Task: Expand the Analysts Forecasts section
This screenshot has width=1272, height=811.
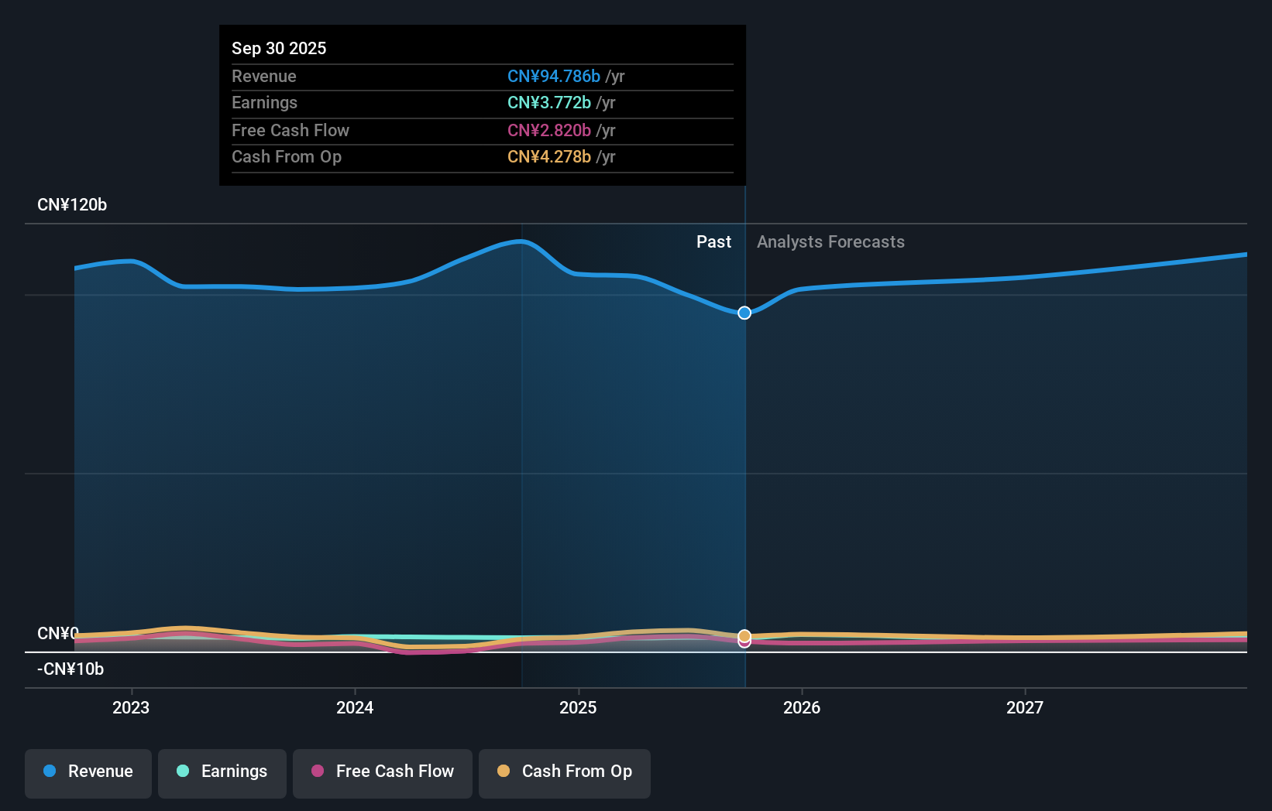Action: click(830, 241)
